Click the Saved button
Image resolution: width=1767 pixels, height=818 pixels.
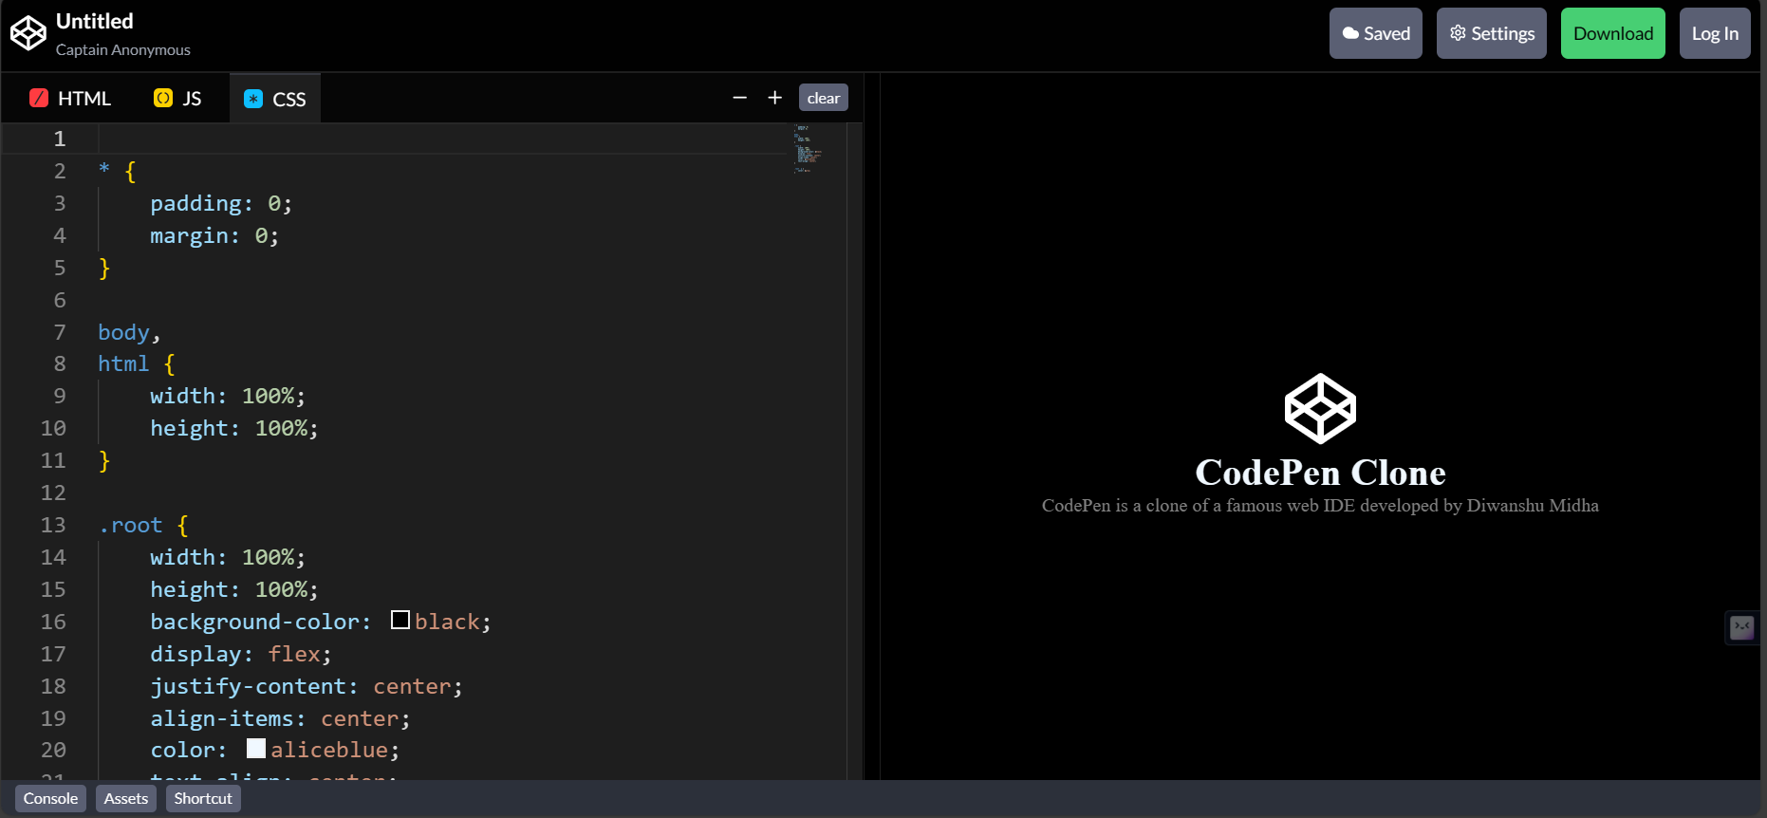[x=1376, y=33]
